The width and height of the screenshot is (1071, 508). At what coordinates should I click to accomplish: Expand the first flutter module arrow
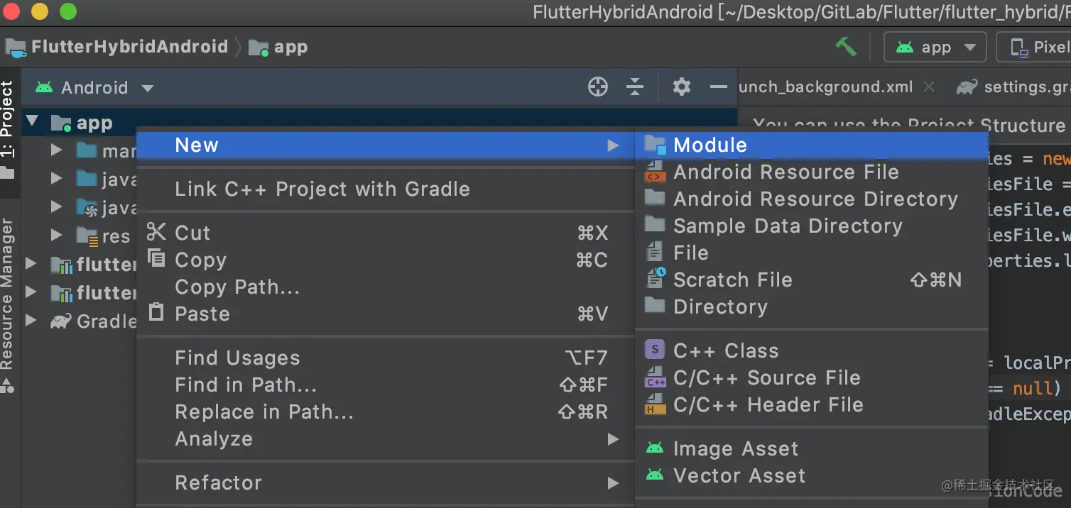pos(31,264)
